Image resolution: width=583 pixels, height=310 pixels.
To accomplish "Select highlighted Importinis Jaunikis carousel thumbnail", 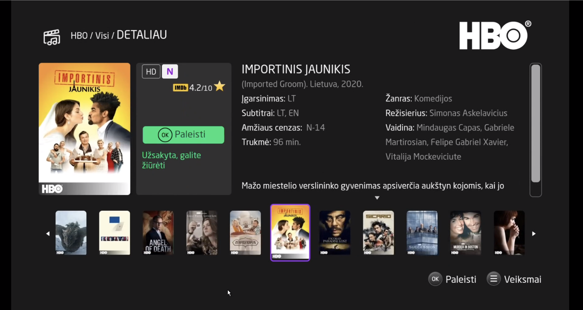I will (x=290, y=233).
